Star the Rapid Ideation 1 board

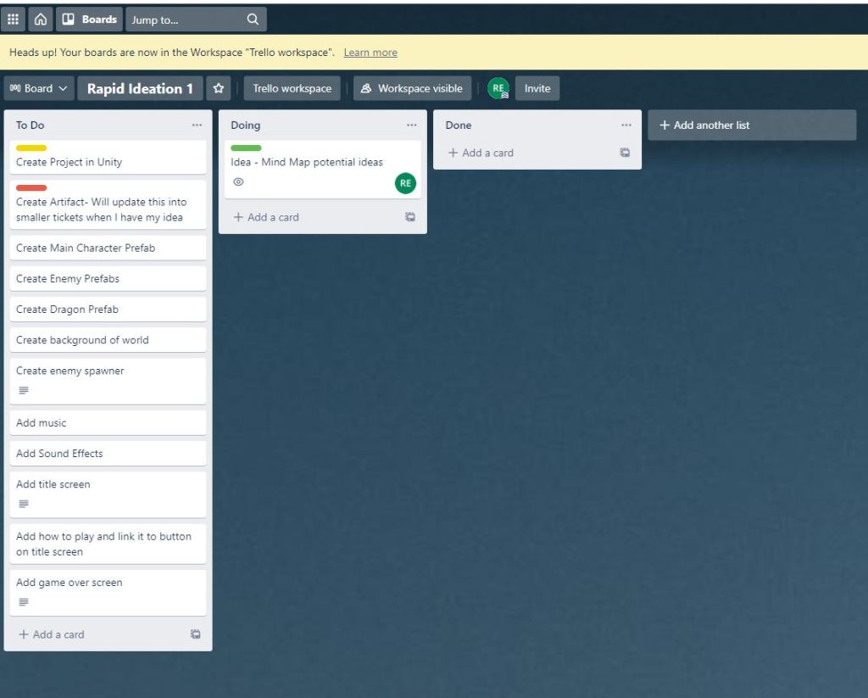pos(218,88)
